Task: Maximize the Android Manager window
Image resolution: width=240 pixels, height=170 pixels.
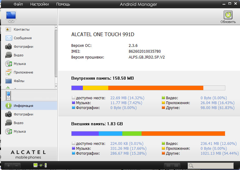Action: coord(230,4)
